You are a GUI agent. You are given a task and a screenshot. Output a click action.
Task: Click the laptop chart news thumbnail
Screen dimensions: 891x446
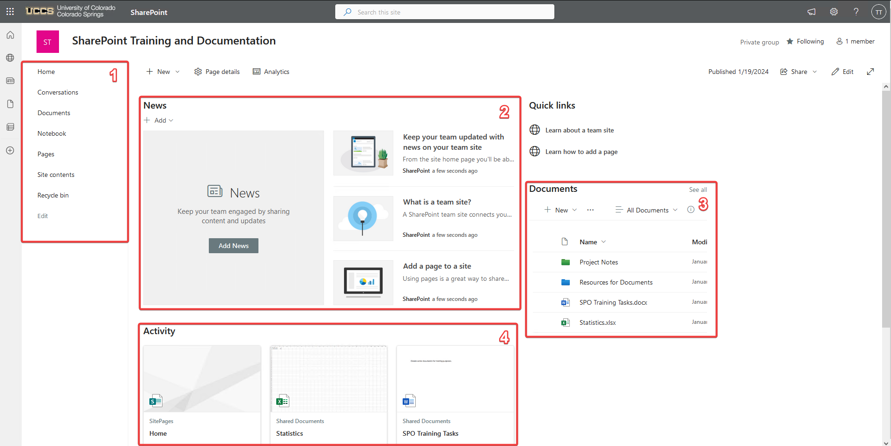(x=363, y=283)
